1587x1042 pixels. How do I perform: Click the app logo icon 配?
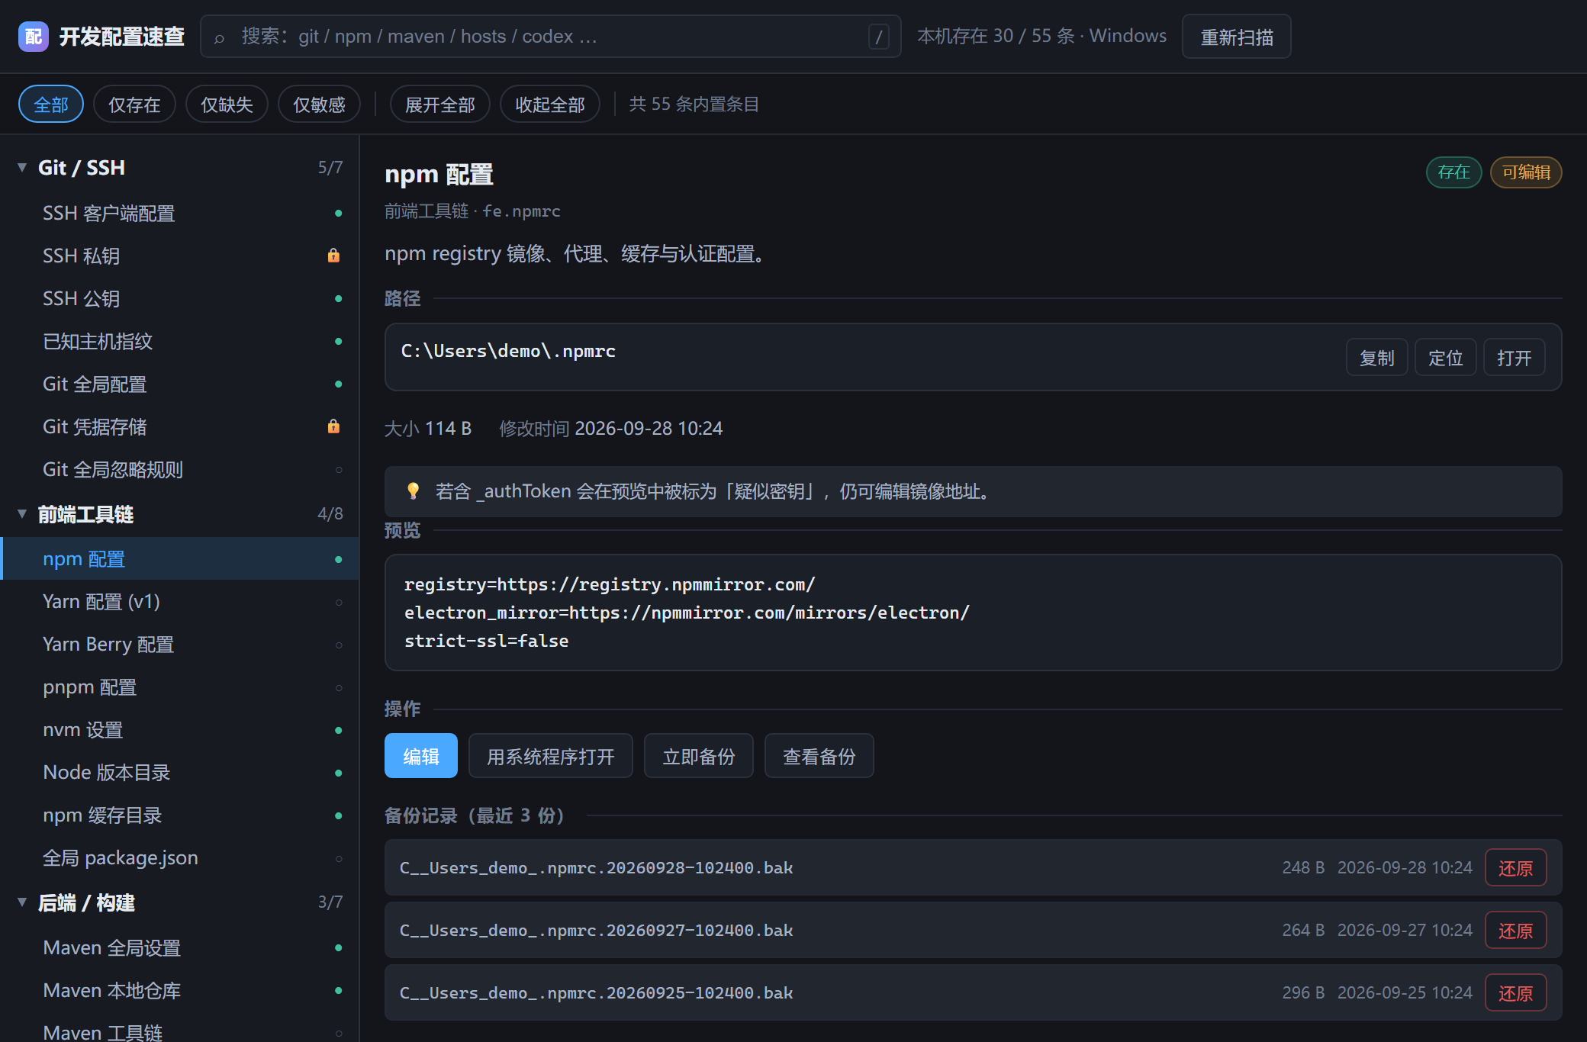tap(34, 36)
